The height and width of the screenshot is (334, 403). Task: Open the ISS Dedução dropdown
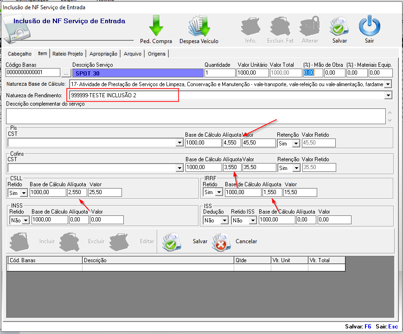[x=224, y=220]
